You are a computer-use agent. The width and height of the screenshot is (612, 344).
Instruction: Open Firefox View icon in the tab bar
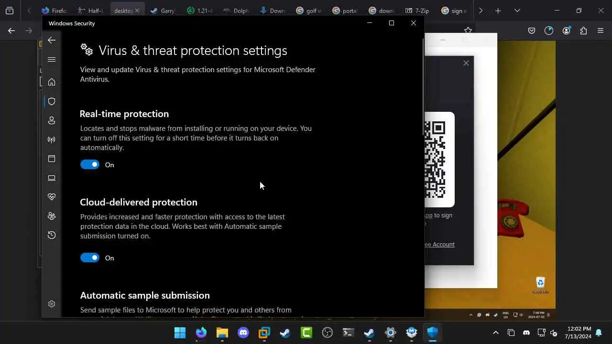coord(10,11)
